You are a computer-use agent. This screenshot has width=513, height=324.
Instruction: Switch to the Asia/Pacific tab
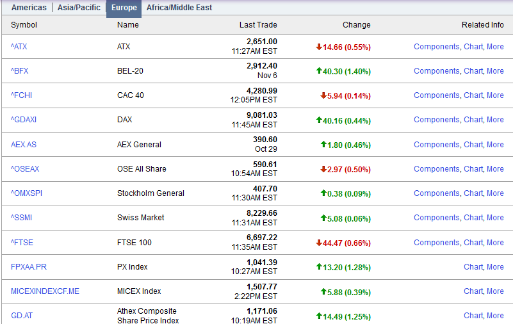[79, 8]
